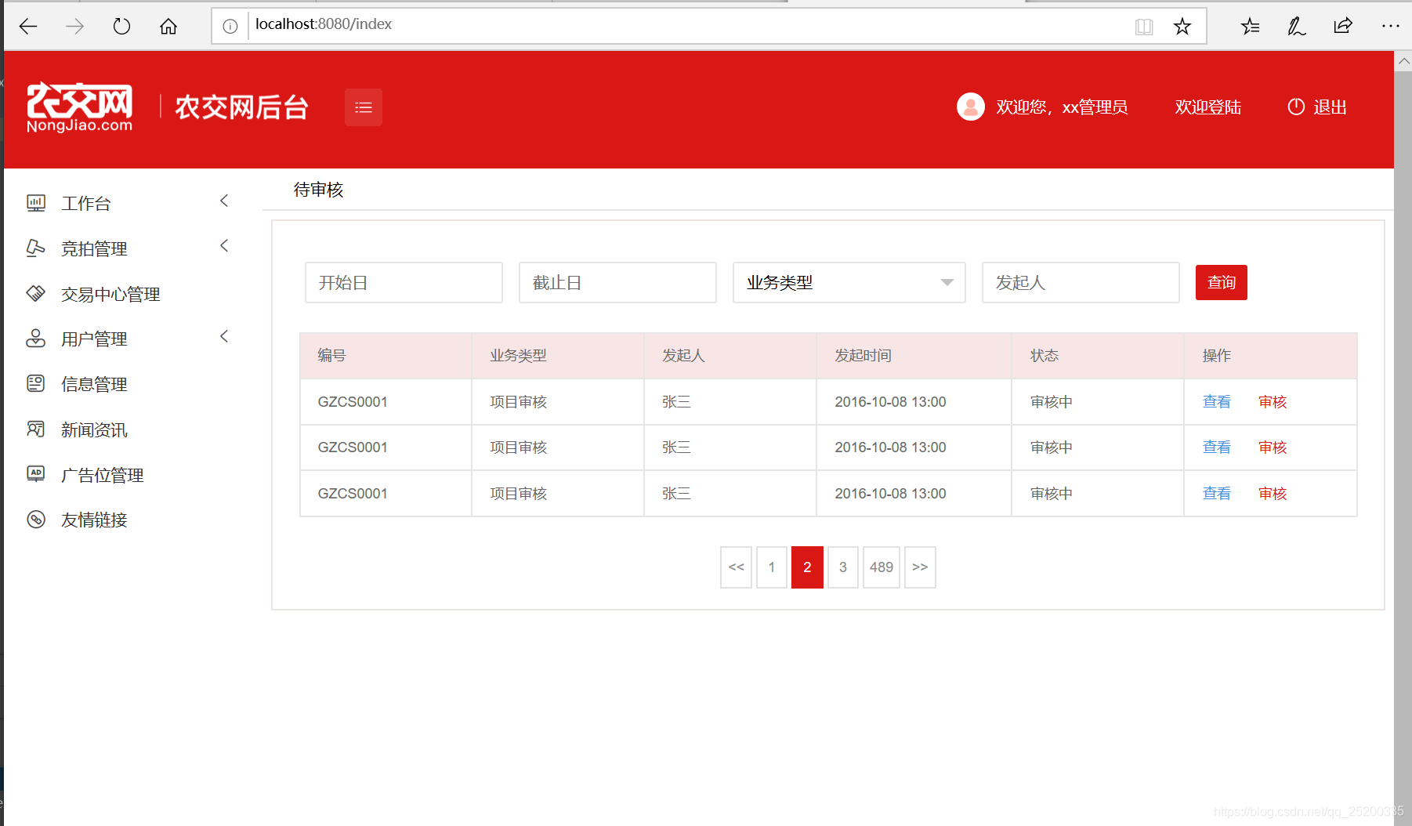Expand the 用户管理 menu chevron
Viewport: 1412px width, 826px height.
coord(224,337)
